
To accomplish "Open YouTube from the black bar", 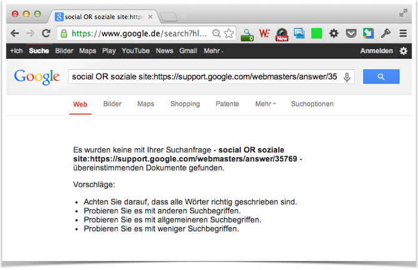I will [x=136, y=51].
